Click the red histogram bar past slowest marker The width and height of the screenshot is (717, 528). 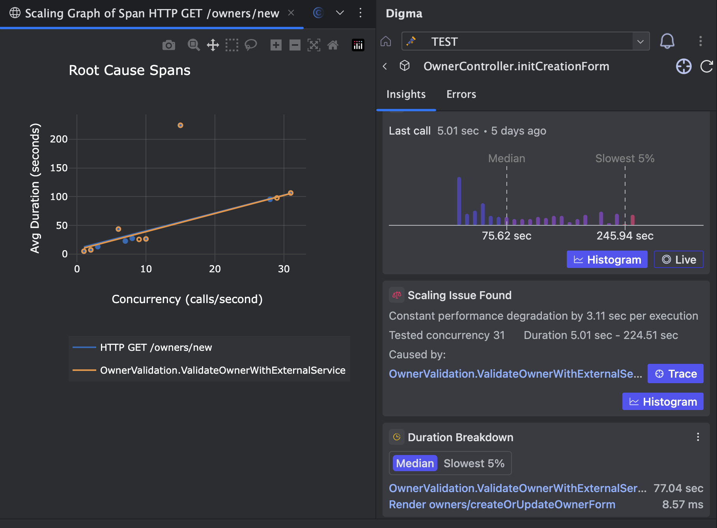(633, 220)
